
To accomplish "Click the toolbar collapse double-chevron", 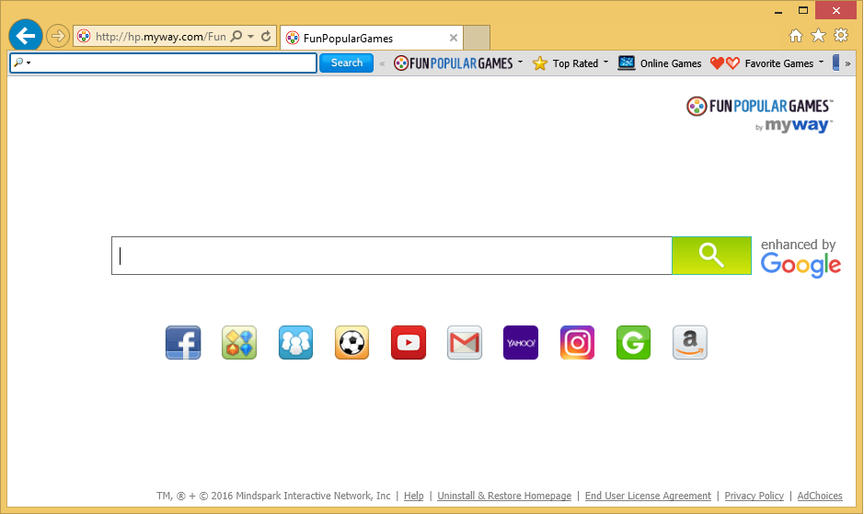I will 383,64.
